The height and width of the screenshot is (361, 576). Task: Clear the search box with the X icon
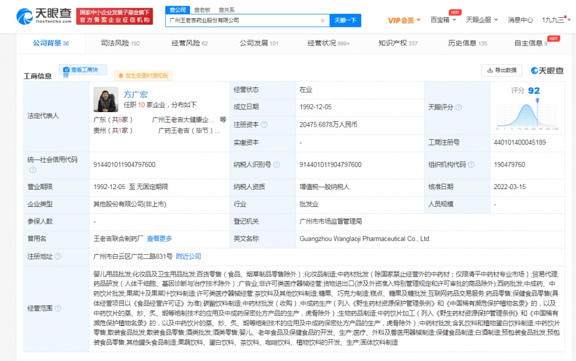(x=323, y=21)
